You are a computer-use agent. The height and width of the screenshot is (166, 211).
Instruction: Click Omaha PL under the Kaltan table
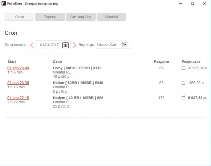(61, 87)
